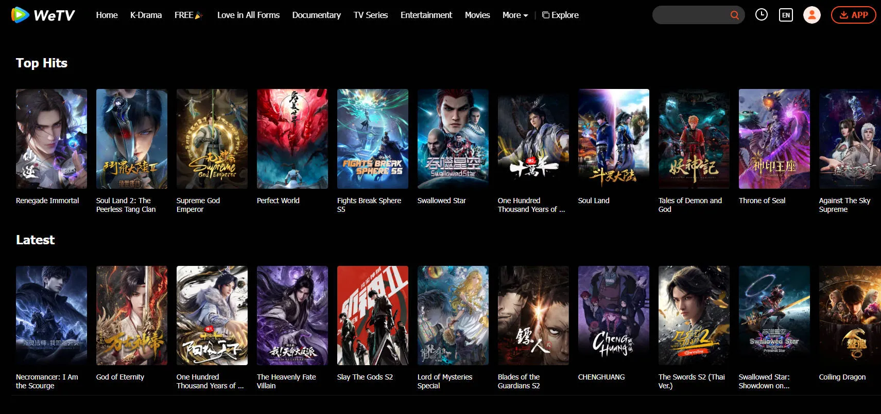Open watch history clock icon

click(762, 15)
